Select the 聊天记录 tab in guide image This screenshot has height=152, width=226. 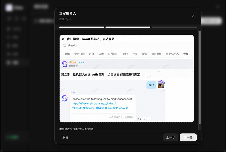click(x=79, y=54)
